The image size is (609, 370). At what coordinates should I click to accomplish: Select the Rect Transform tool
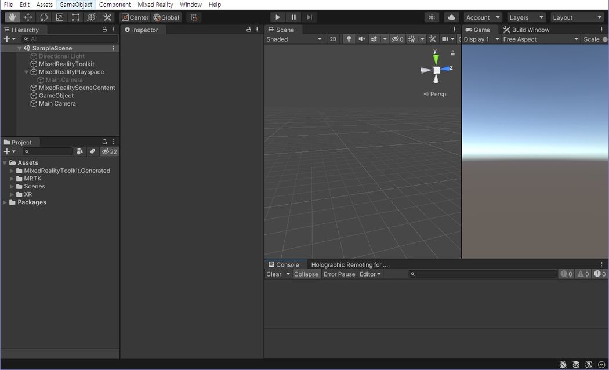75,17
